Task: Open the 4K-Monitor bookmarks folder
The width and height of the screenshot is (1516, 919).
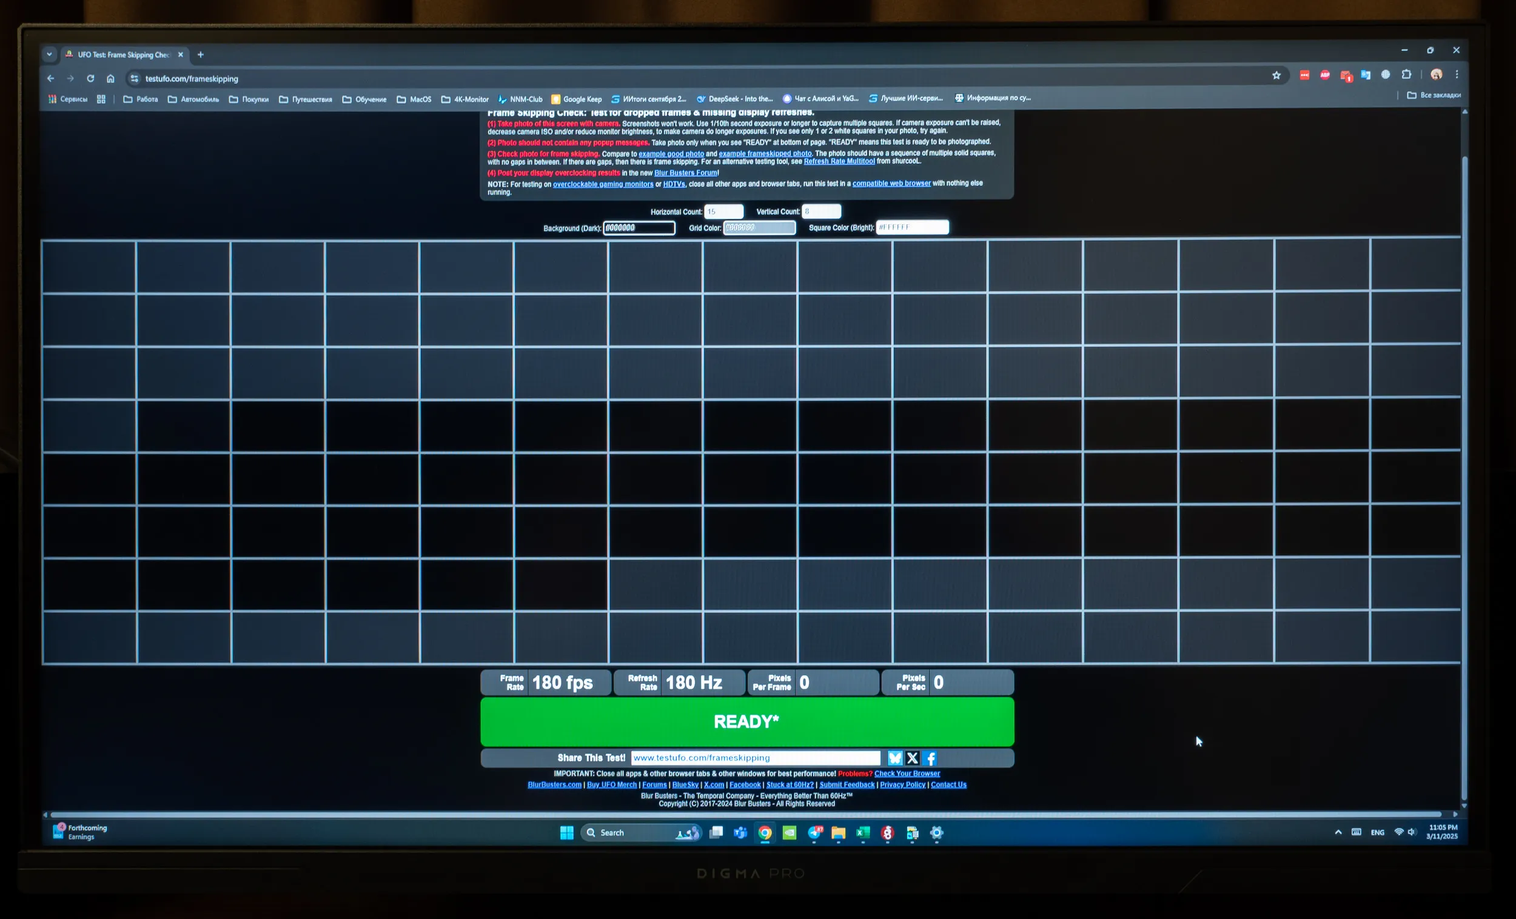Action: point(465,99)
